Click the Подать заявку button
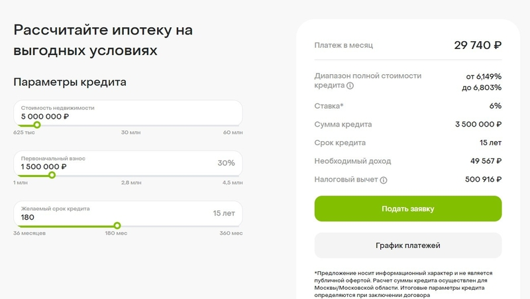This screenshot has height=299, width=530. coord(407,209)
